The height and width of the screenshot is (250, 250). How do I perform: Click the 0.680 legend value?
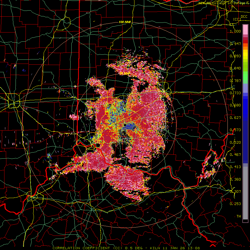(x=235, y=105)
